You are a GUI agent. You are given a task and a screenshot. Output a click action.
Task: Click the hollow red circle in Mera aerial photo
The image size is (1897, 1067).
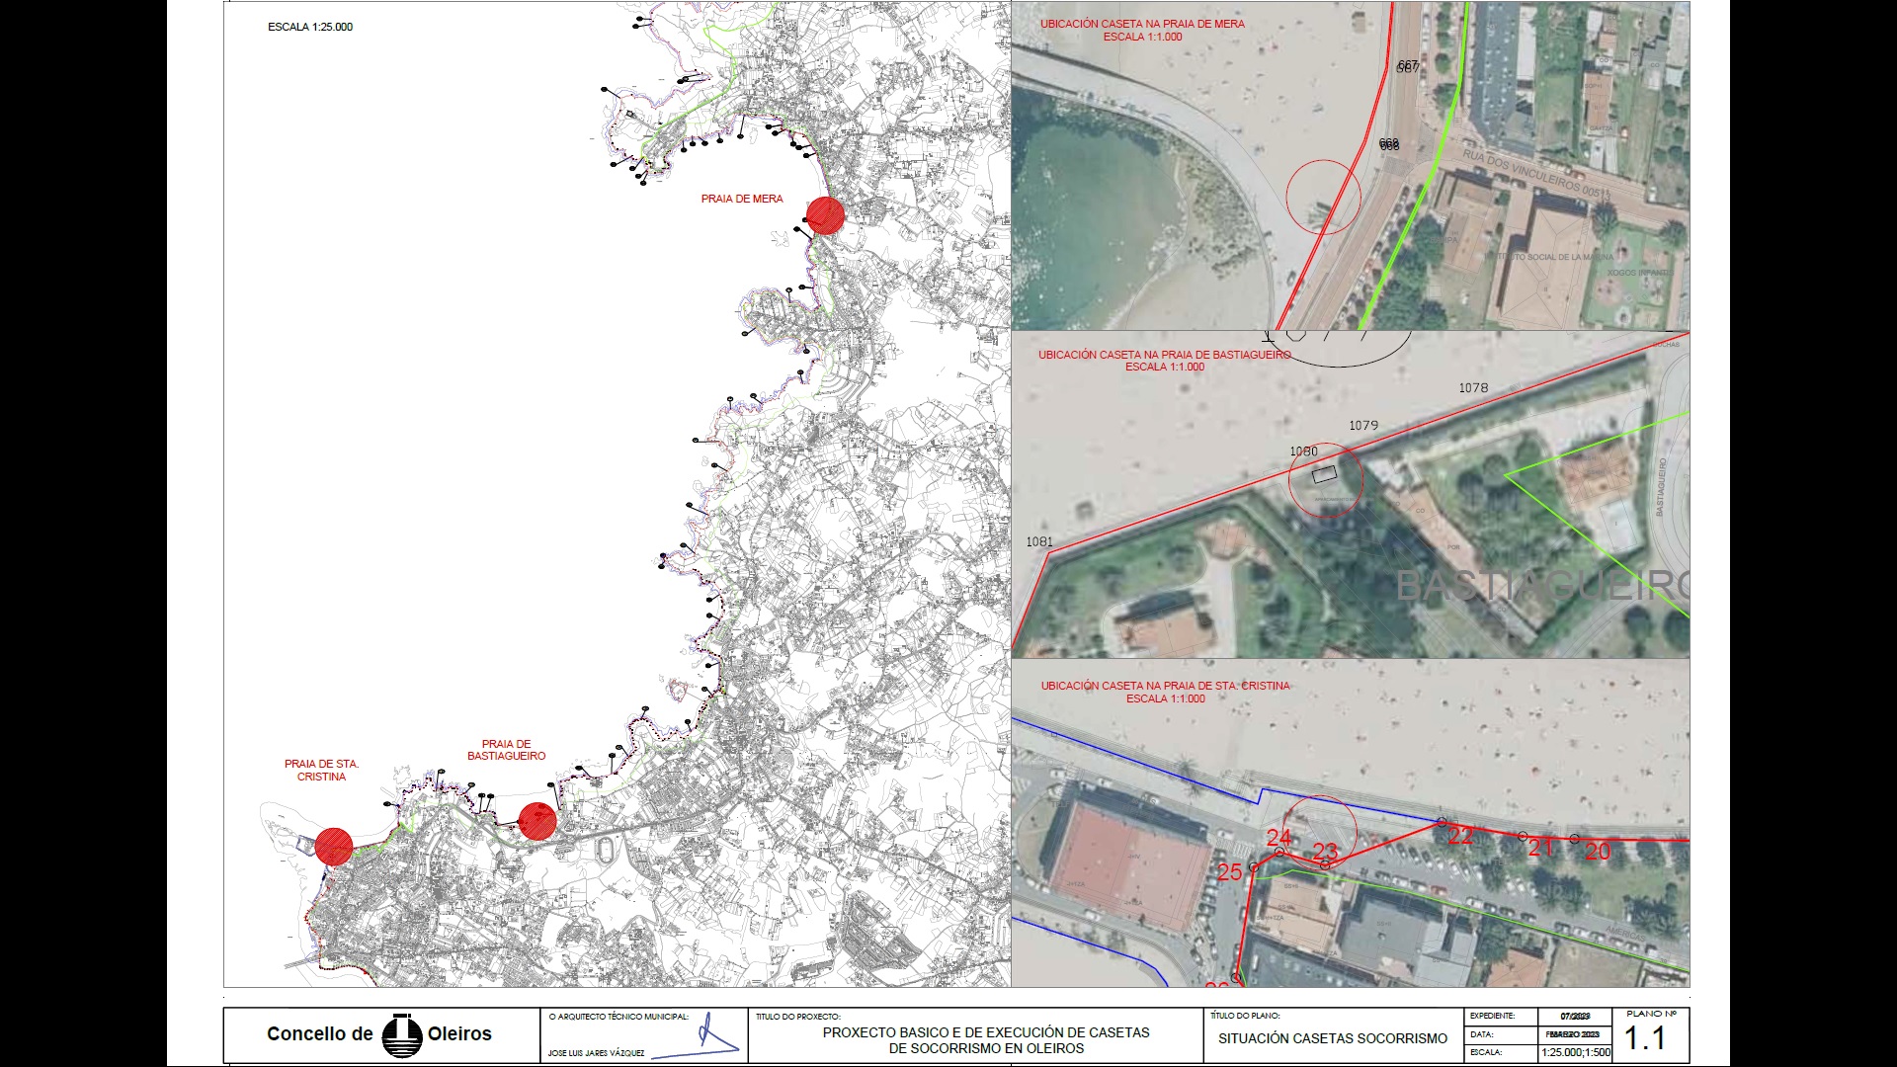[x=1323, y=197]
